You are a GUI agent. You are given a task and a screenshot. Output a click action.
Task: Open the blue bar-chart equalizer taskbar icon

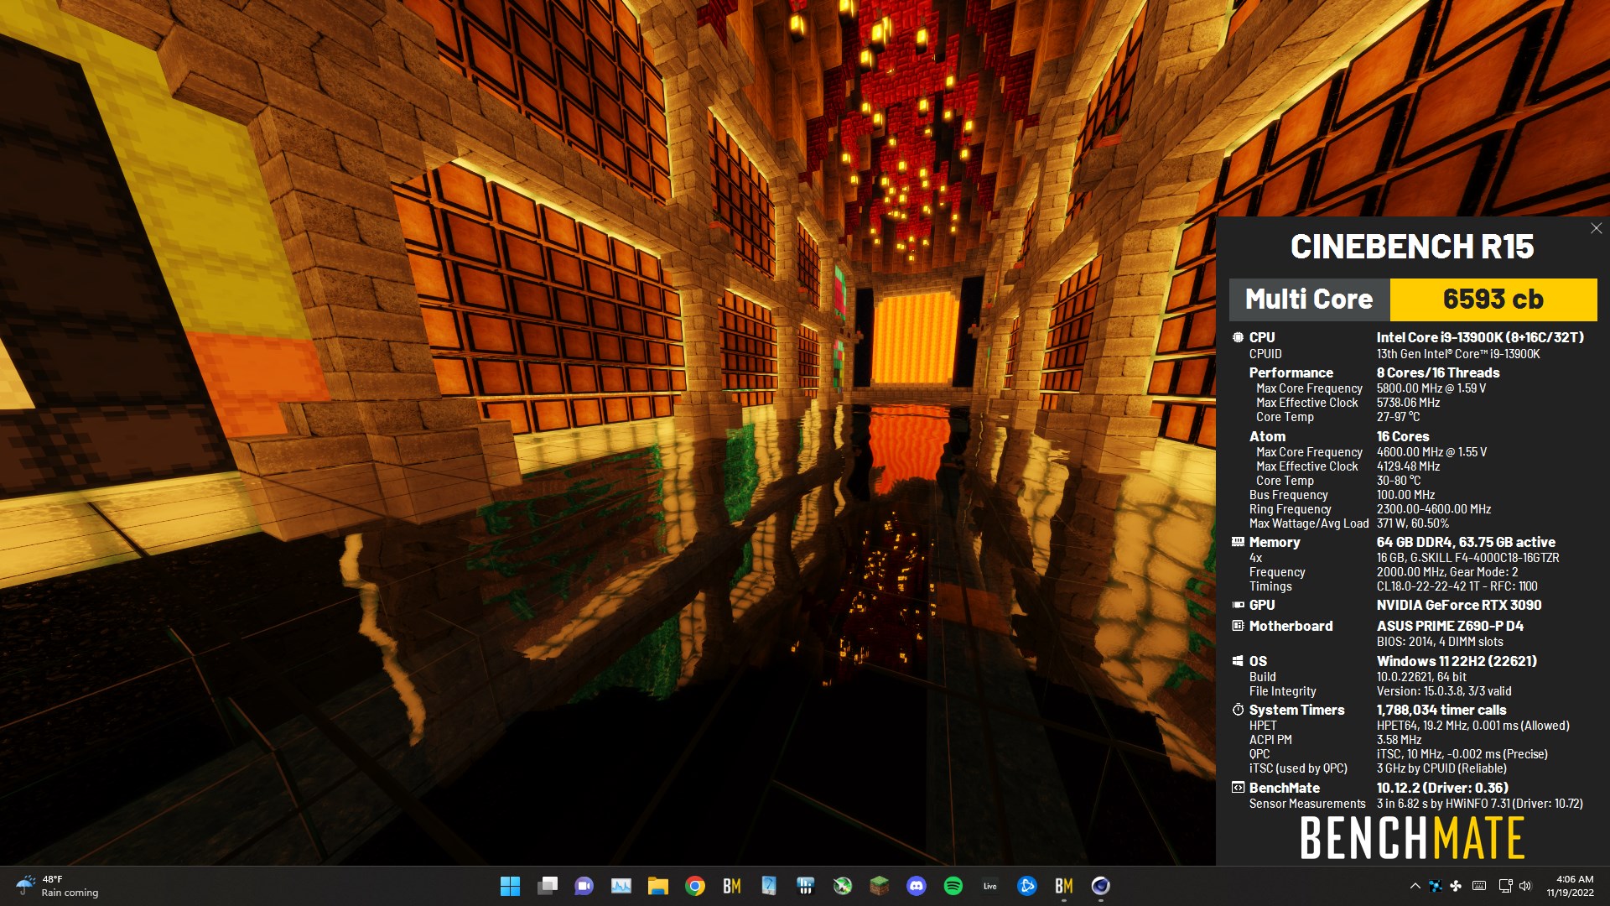click(x=806, y=886)
